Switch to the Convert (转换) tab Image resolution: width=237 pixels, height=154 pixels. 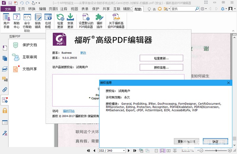32,9
